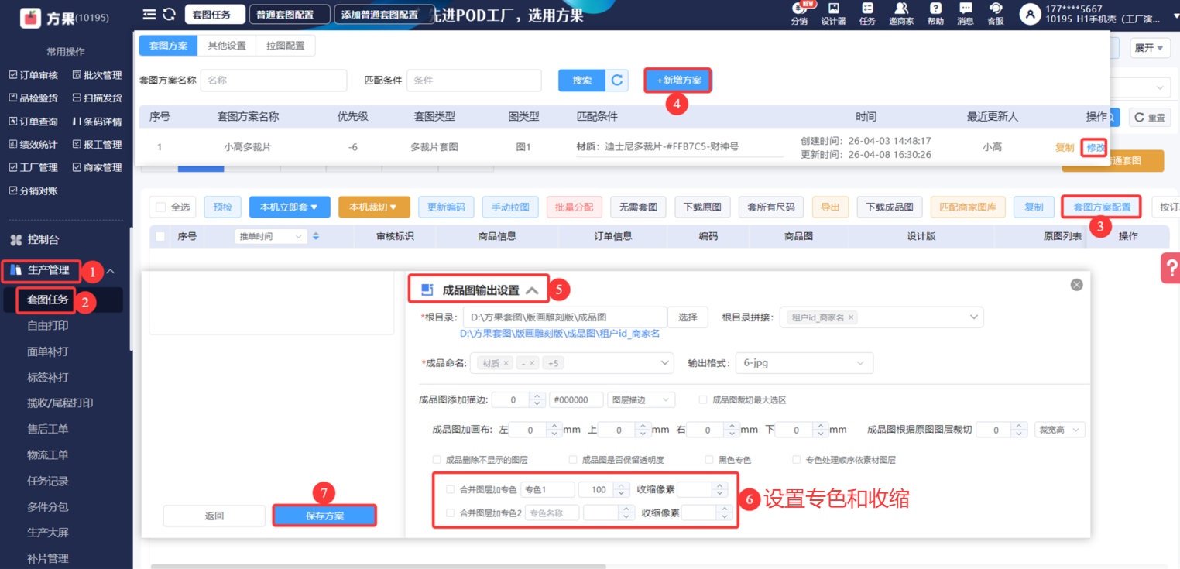This screenshot has height=569, width=1180.
Task: Click the #000000 stroke color field
Action: 575,400
